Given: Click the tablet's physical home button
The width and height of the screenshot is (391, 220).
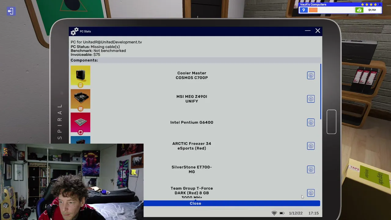Looking at the screenshot, I should [x=331, y=122].
